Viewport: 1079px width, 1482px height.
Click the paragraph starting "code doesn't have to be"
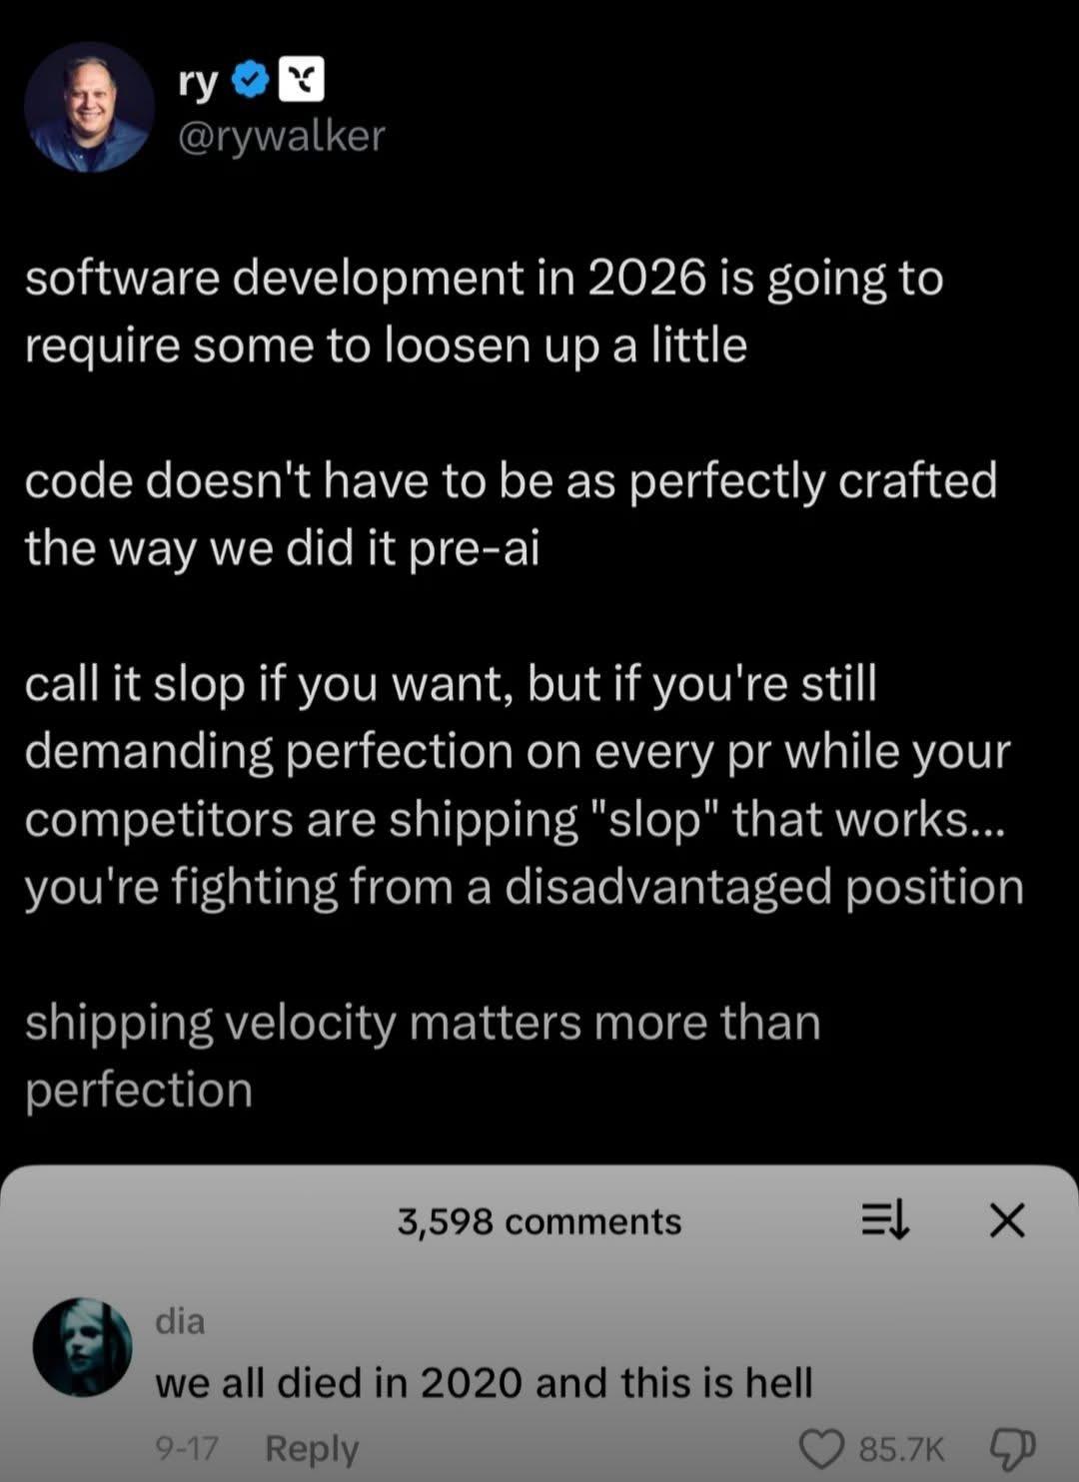[510, 513]
